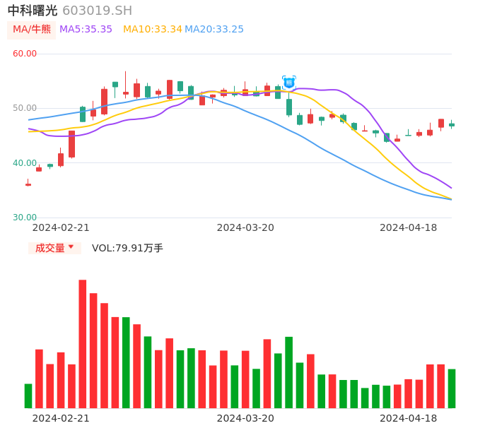The image size is (485, 428).
Task: Toggle the blue MA20:33.25 legend
Action: 214,29
